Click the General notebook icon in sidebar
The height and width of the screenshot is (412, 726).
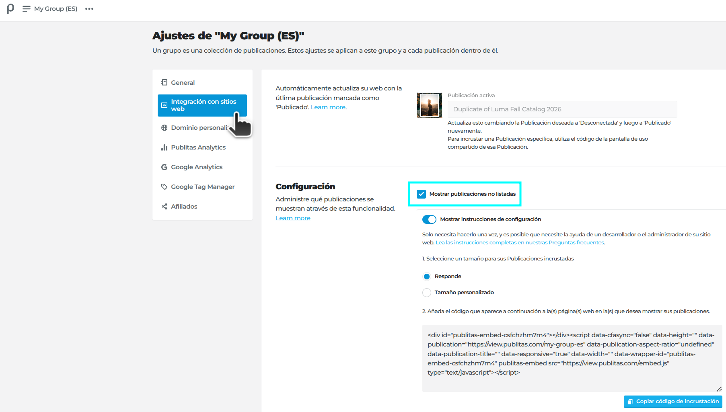pyautogui.click(x=164, y=82)
